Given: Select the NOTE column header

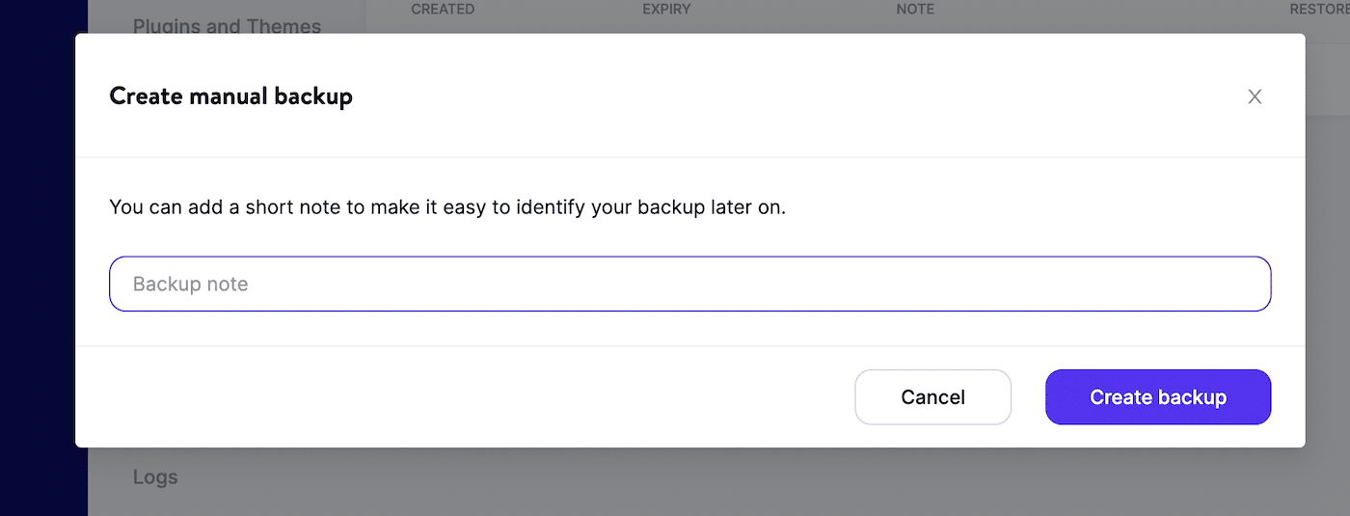Looking at the screenshot, I should 915,10.
